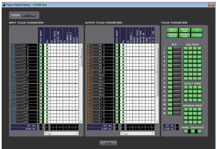Select GEQ RACK 13A
Image resolution: width=216 pixels, height=149 pixels.
[186, 74]
